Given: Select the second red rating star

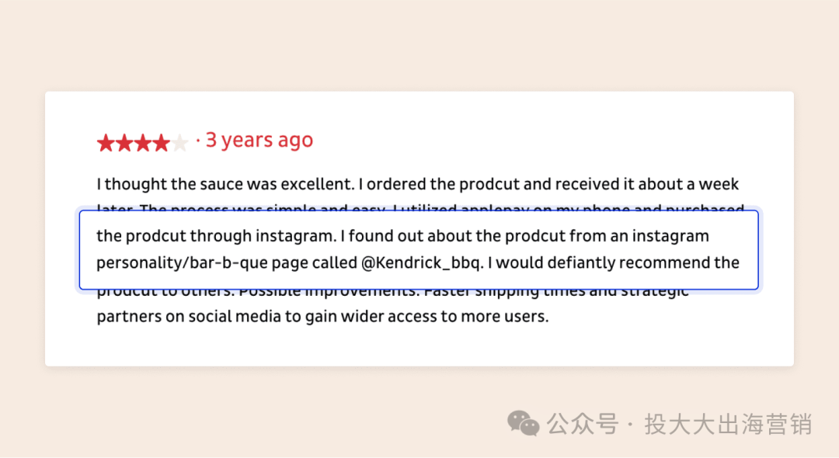Looking at the screenshot, I should coord(124,143).
